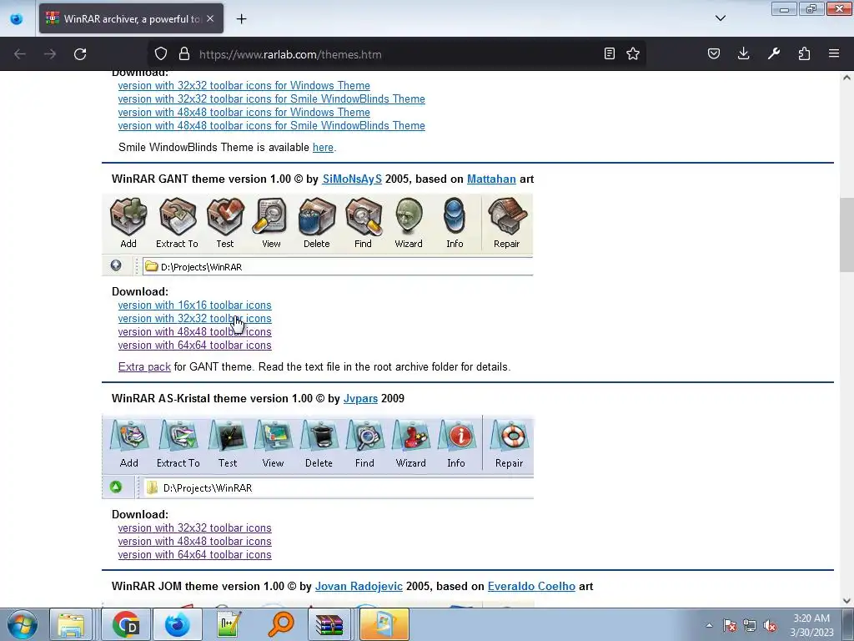
Task: Close the WinRAR archiver tab
Action: point(210,18)
